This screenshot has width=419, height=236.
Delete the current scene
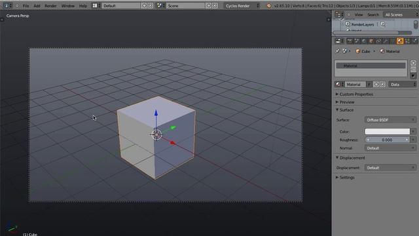tap(215, 6)
